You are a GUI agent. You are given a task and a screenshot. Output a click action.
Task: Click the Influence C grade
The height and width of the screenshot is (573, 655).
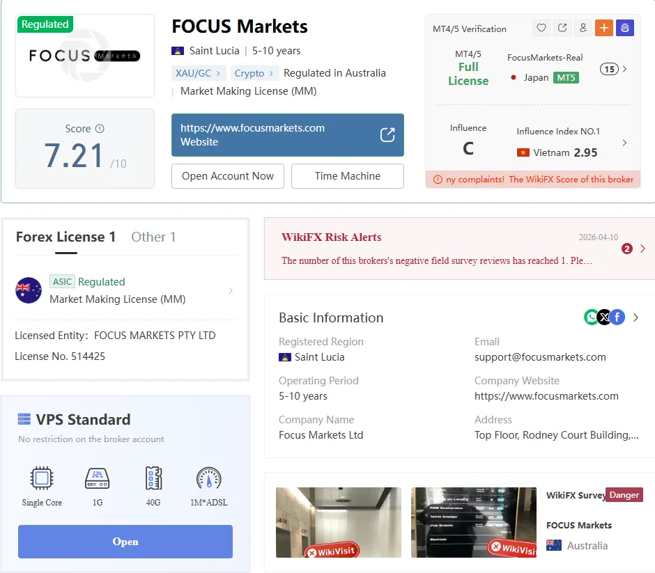click(x=468, y=148)
